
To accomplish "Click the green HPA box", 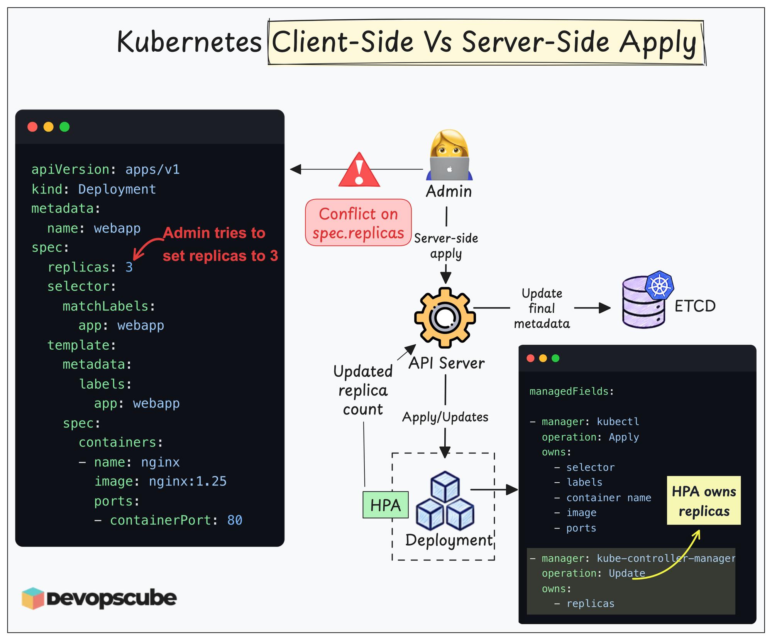I will pyautogui.click(x=386, y=505).
